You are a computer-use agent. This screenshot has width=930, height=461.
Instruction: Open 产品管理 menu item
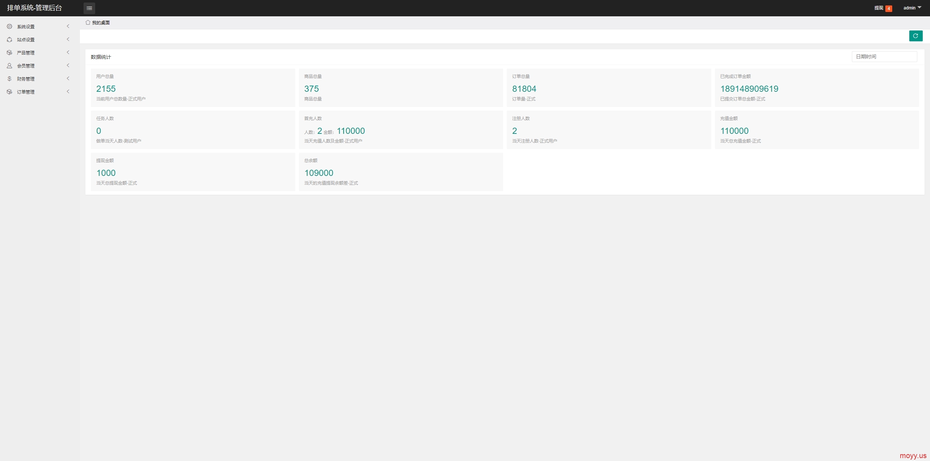39,53
